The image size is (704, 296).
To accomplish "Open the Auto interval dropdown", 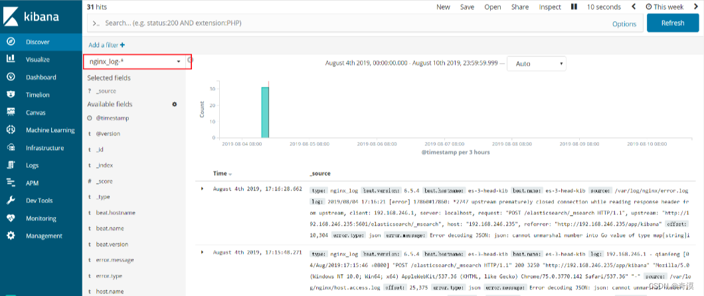I will pyautogui.click(x=537, y=64).
